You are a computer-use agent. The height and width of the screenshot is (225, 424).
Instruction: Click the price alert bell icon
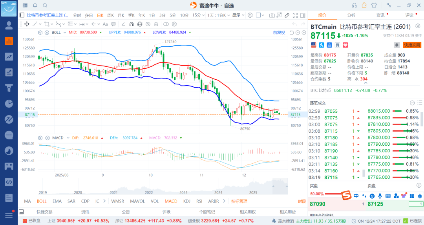[x=397, y=45]
